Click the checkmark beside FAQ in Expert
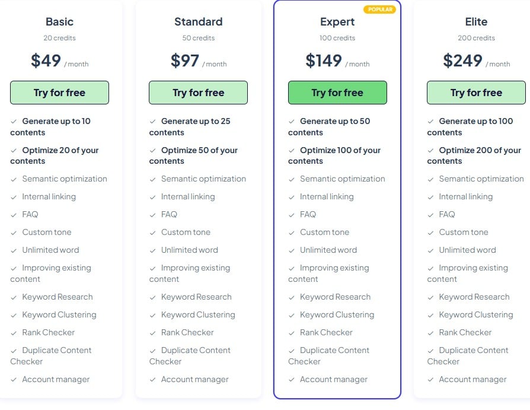The height and width of the screenshot is (410, 530). click(291, 214)
